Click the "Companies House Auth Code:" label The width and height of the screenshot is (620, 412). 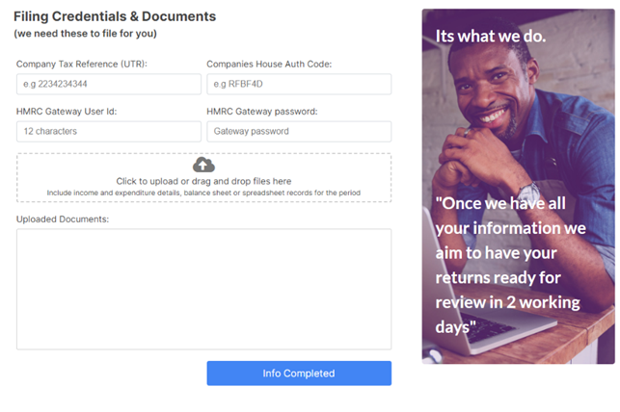click(x=269, y=64)
